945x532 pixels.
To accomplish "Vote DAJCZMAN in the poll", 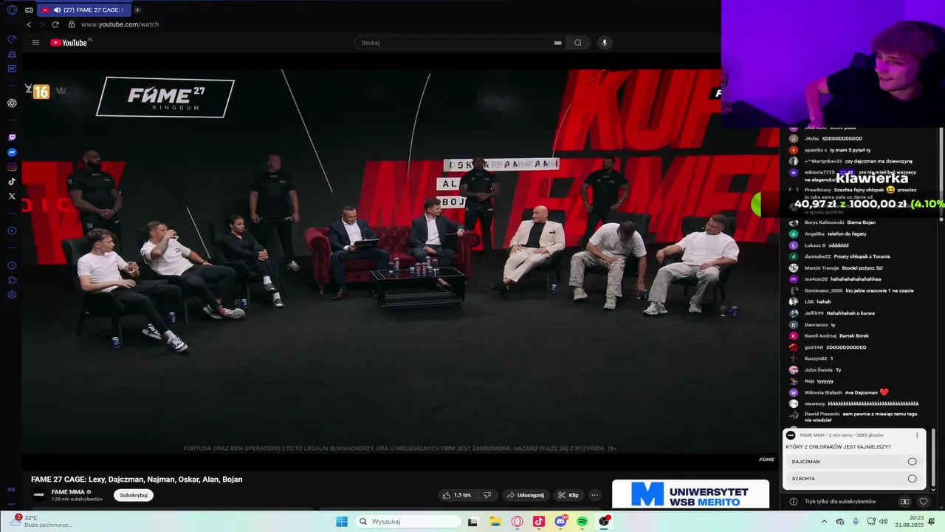I will pos(854,462).
